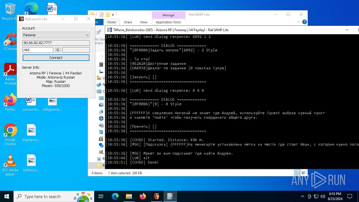Click the RakSAMP Lite console title icon
This screenshot has width=359, height=202.
point(109,30)
